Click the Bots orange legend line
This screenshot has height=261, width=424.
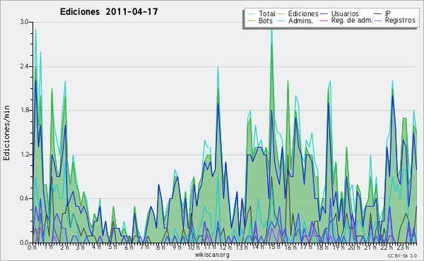251,20
